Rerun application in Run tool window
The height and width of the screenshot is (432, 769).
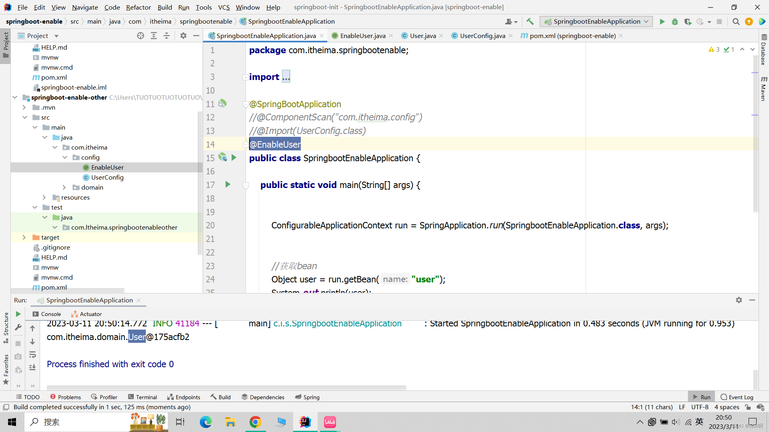point(18,314)
